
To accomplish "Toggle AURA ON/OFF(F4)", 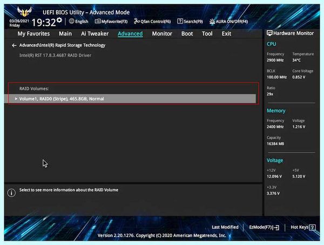I will [228, 21].
